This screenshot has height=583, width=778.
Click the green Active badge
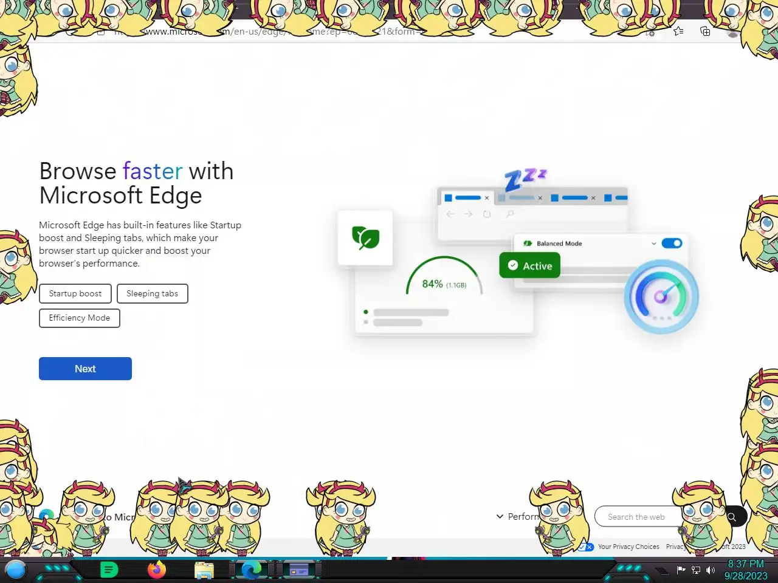(530, 265)
